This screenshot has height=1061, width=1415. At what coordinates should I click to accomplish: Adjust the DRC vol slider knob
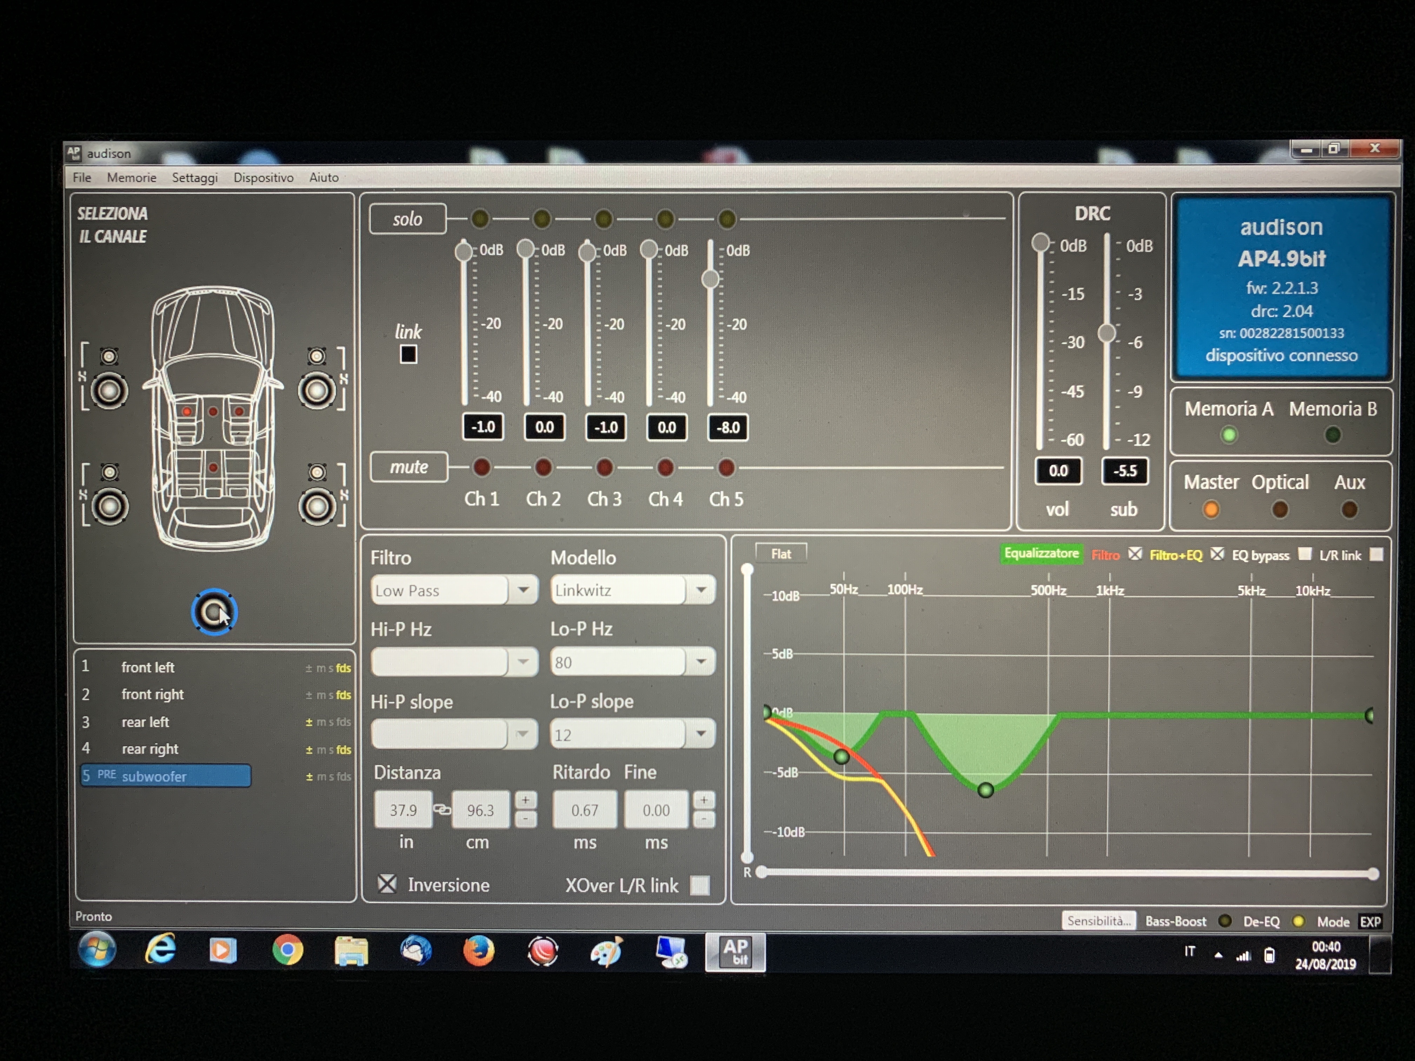pyautogui.click(x=1040, y=242)
